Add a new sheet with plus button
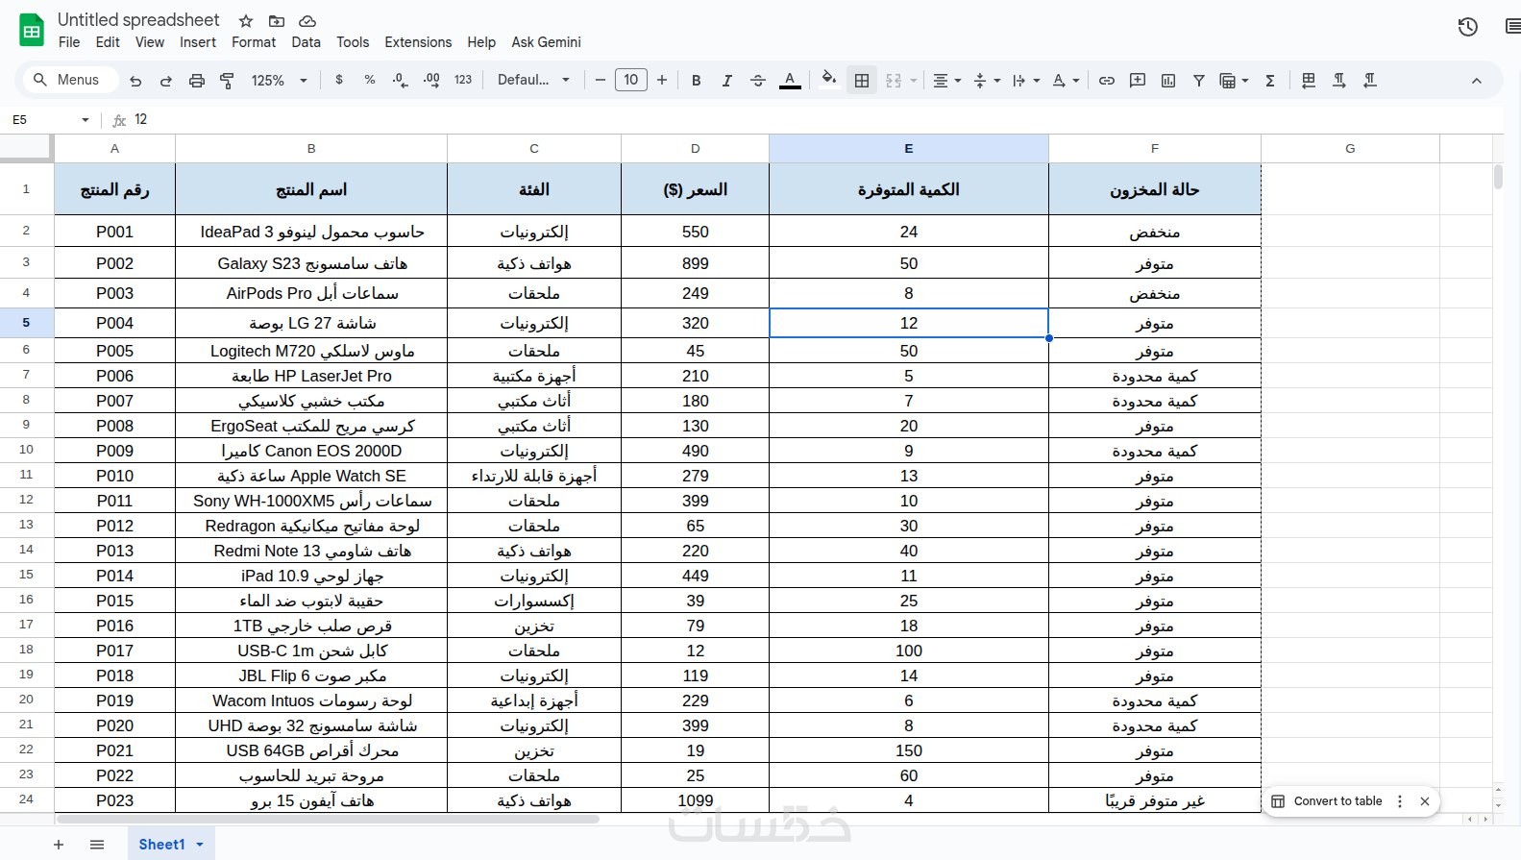This screenshot has width=1521, height=860. point(59,845)
